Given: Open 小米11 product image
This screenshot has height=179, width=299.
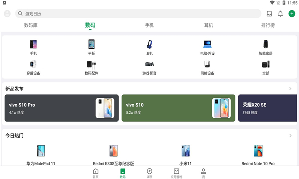Looking at the screenshot, I should click(185, 151).
